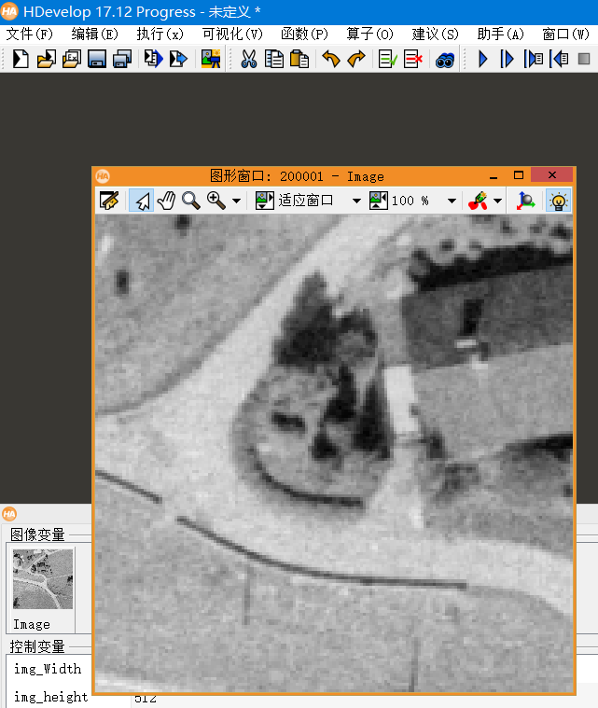The height and width of the screenshot is (708, 598).
Task: Click the graphics window title bar HALCON icon
Action: (103, 176)
